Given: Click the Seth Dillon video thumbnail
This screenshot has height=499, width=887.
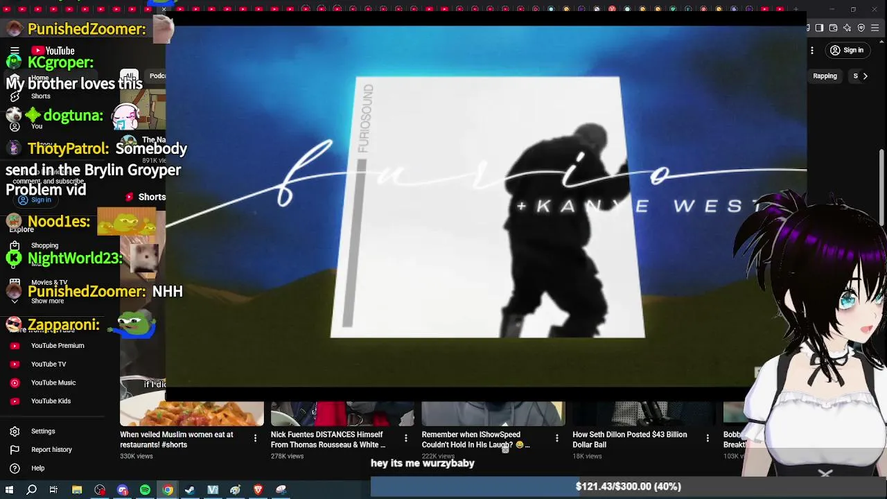Looking at the screenshot, I should [x=644, y=414].
